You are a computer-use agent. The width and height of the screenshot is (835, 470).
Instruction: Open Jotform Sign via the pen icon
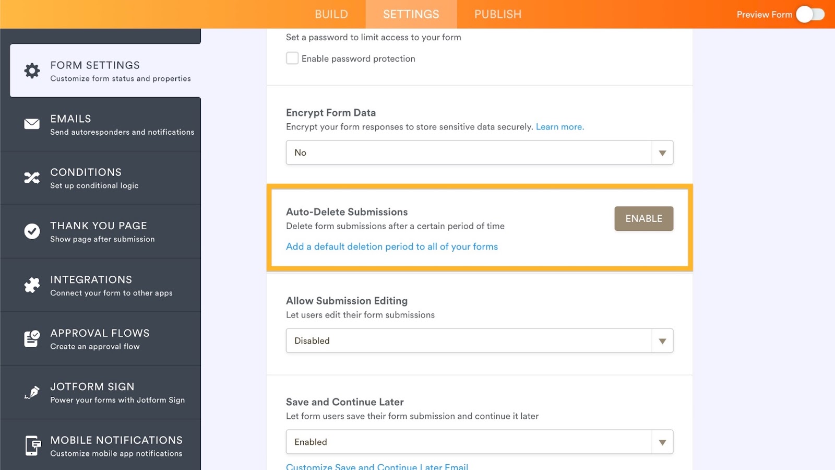32,392
